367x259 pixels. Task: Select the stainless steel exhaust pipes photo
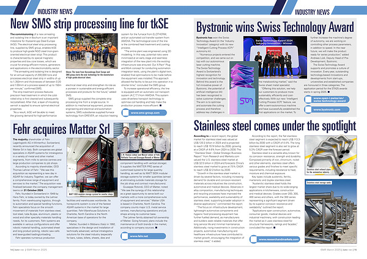pos(331,155)
